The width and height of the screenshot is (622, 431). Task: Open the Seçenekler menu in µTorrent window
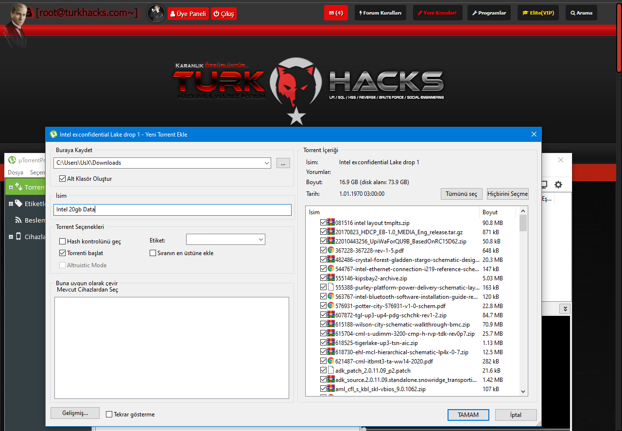(x=37, y=172)
